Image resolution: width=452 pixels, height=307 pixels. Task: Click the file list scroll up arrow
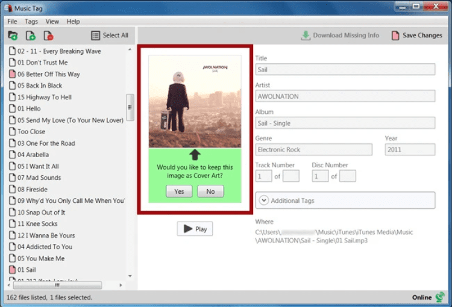pos(130,49)
